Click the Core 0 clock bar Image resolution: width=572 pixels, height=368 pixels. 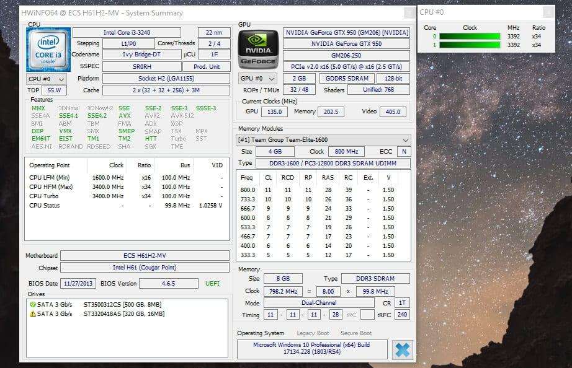click(470, 37)
